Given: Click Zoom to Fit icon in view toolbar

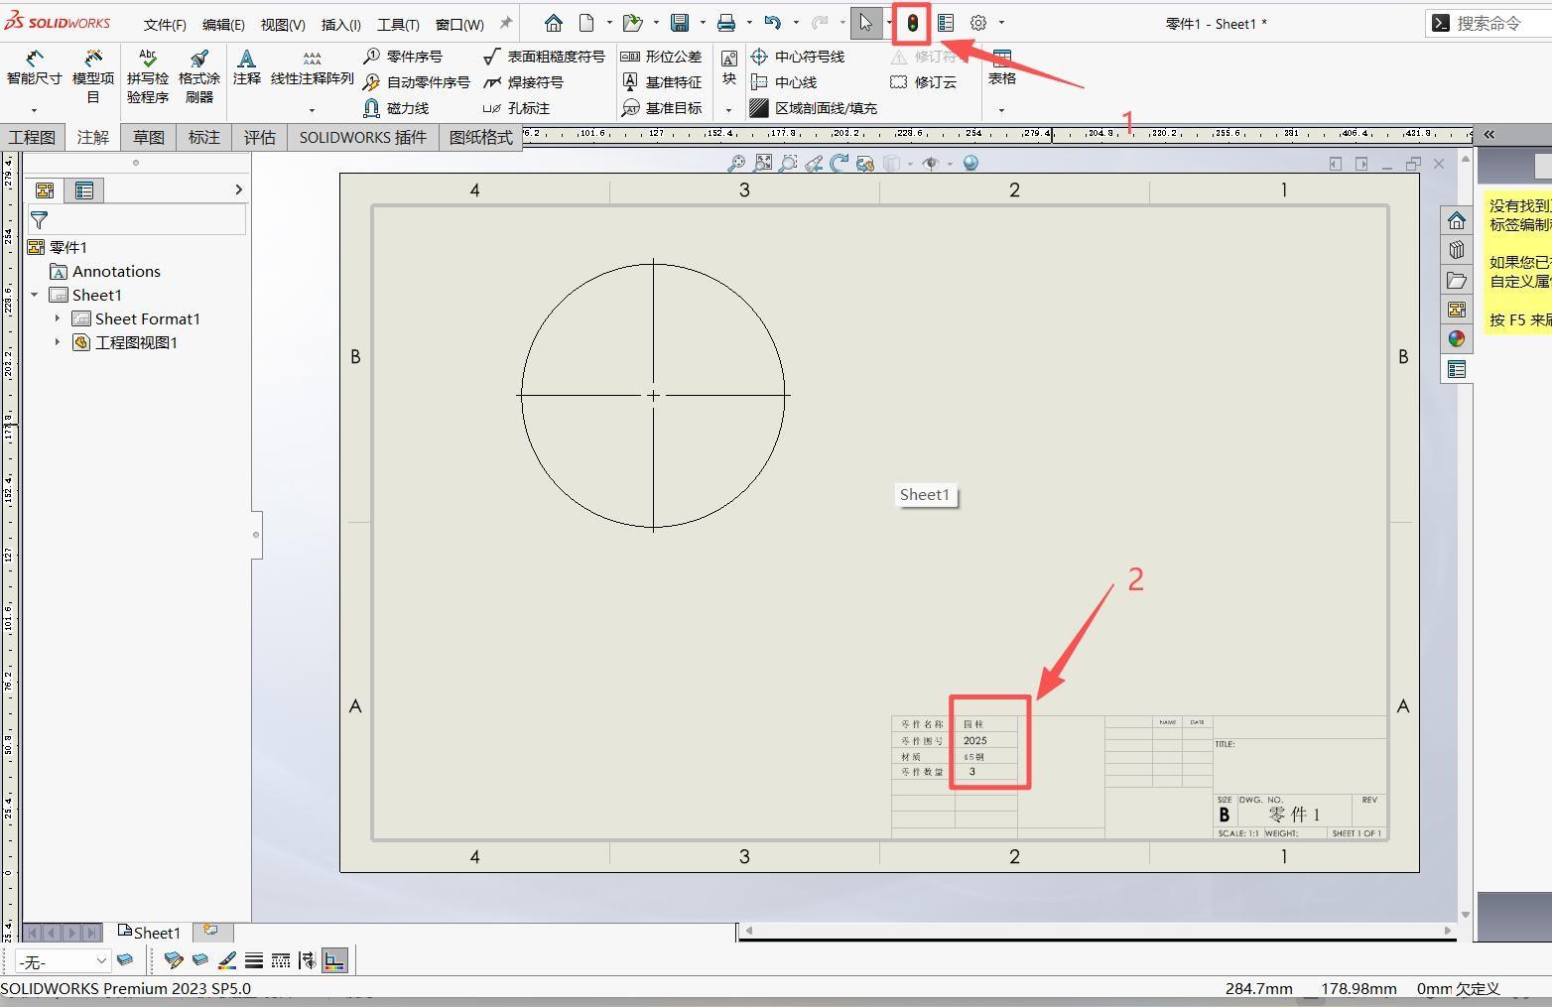Looking at the screenshot, I should tap(762, 164).
